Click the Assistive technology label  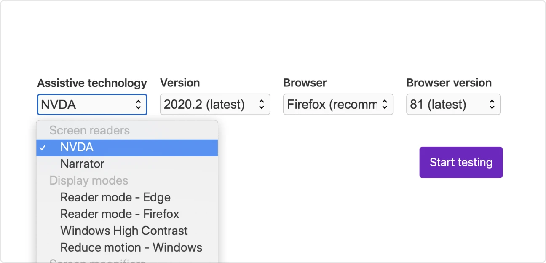pos(92,83)
